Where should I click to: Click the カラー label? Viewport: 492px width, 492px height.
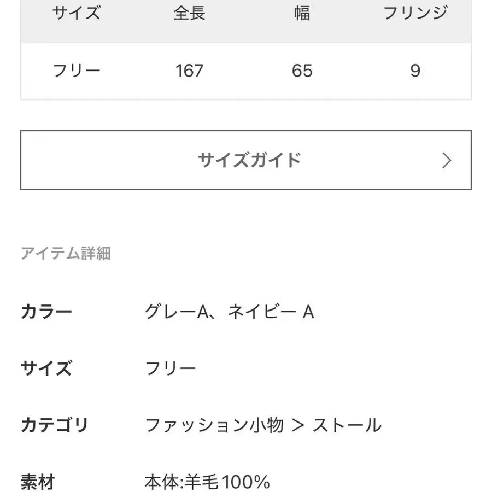click(x=46, y=312)
